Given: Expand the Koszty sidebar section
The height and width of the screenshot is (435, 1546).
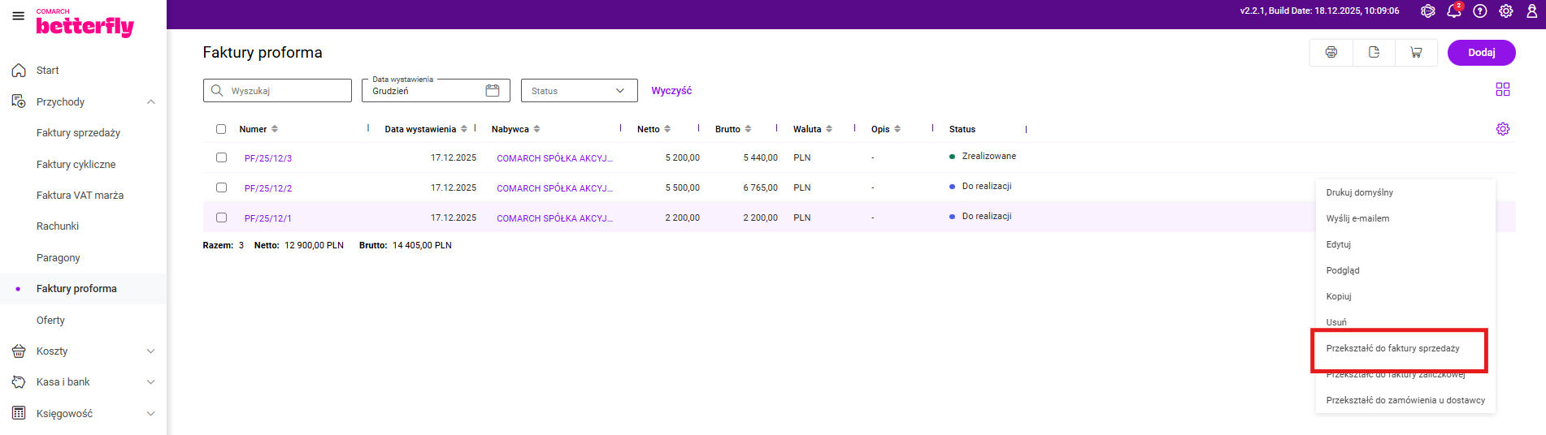Looking at the screenshot, I should click(150, 351).
